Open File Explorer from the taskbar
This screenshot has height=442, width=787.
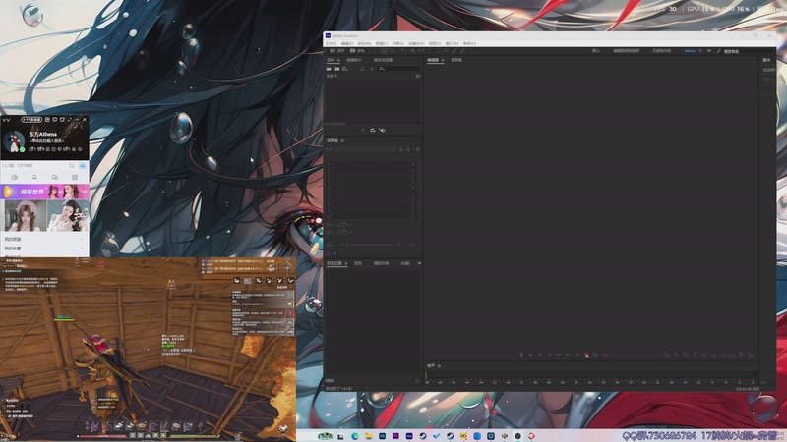368,436
